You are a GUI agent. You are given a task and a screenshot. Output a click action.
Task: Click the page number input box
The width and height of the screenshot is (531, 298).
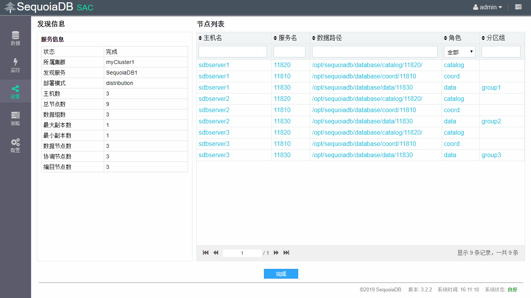click(x=242, y=253)
